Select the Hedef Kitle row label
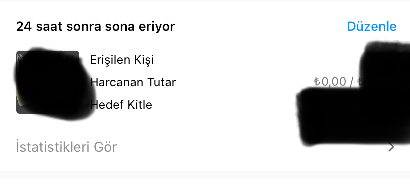410x186 pixels. 121,105
